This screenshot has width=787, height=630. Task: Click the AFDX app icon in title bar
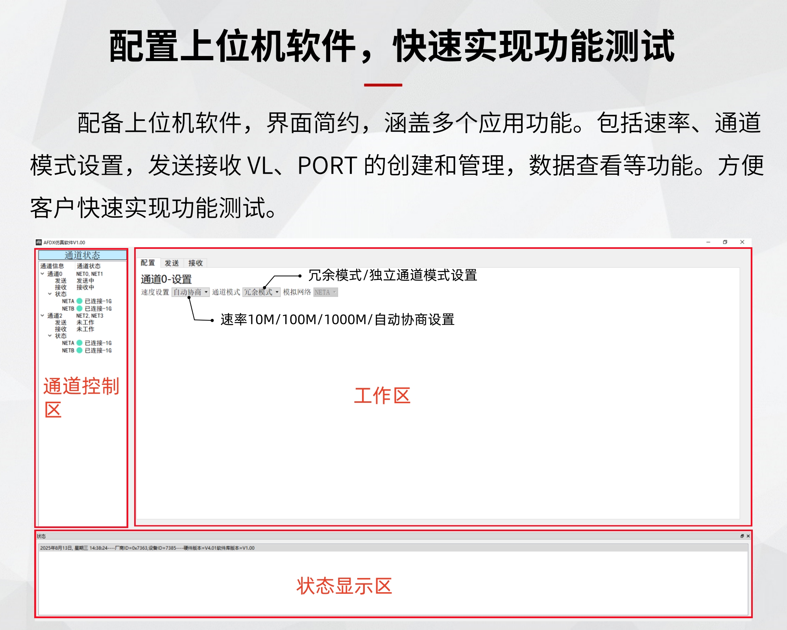point(39,242)
